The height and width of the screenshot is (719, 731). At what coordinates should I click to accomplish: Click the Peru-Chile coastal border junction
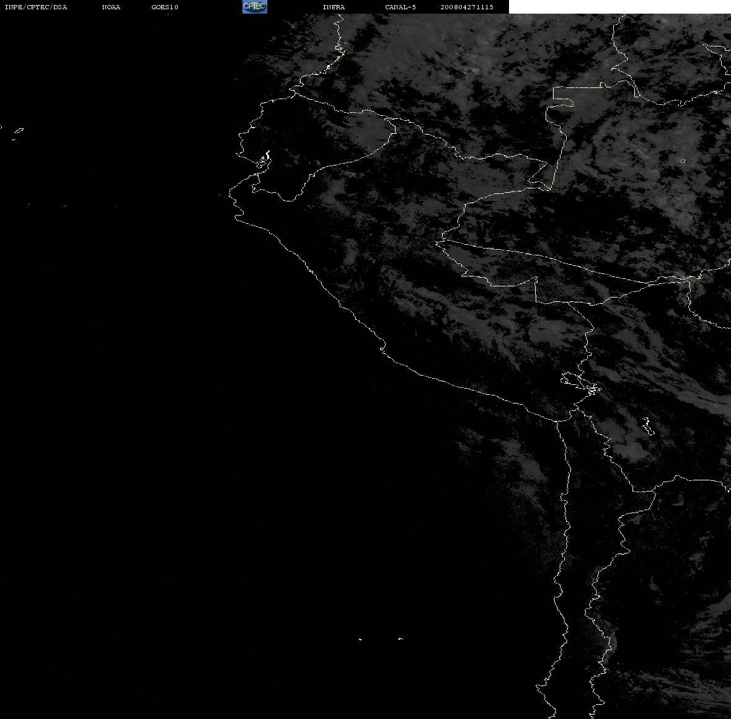click(x=557, y=421)
